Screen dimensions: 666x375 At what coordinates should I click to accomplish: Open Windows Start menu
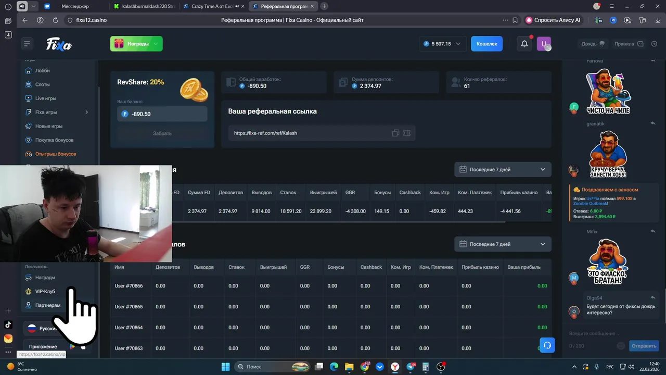pyautogui.click(x=225, y=367)
